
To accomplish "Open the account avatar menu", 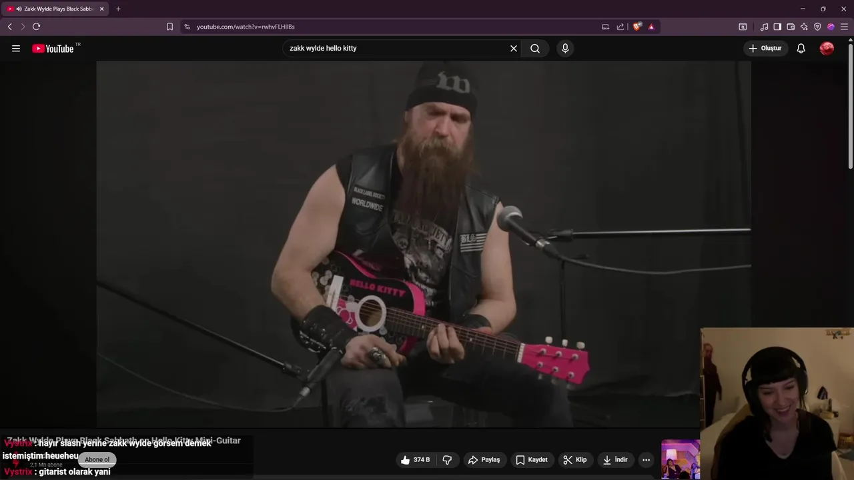I will 827,49.
